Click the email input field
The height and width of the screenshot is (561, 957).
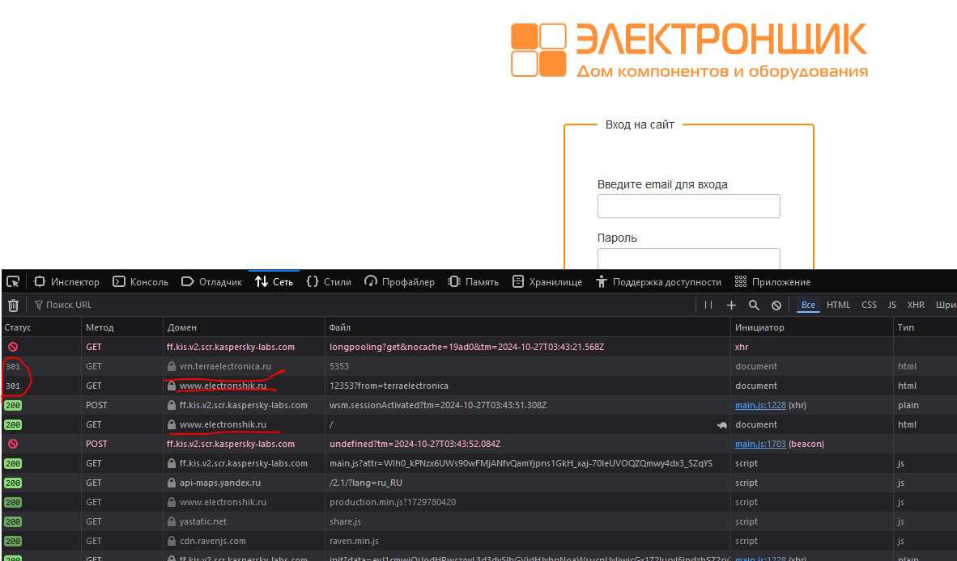point(688,206)
